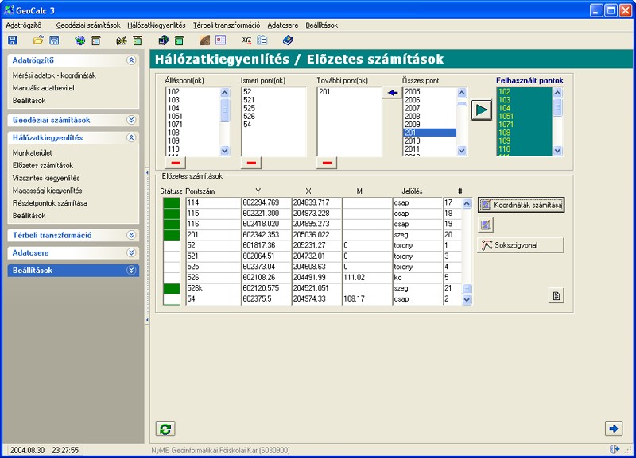
Task: Click the white status box of point 521
Action: pos(172,256)
